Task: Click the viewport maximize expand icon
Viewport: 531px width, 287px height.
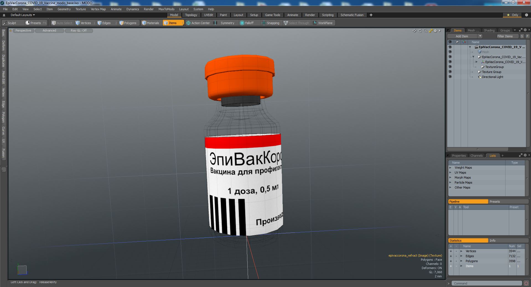Action: (431, 31)
